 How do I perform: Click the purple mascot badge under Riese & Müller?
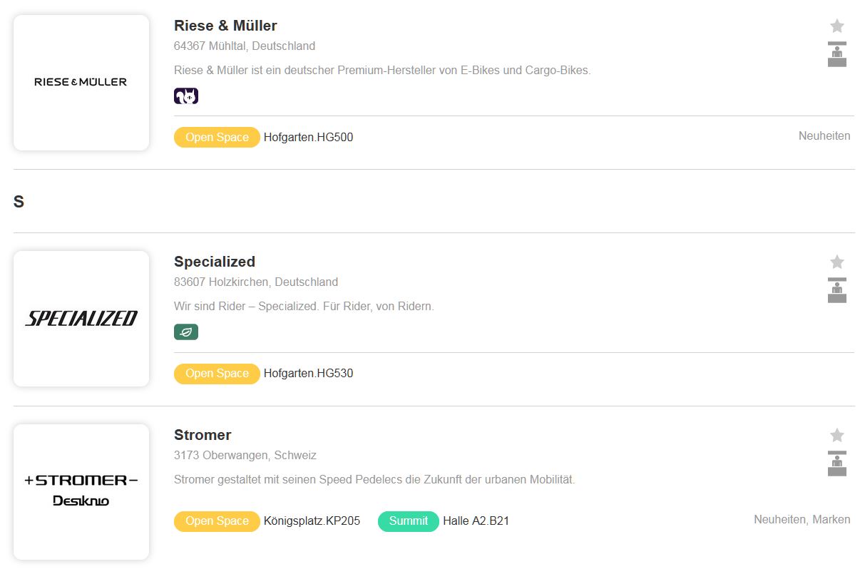pos(186,96)
